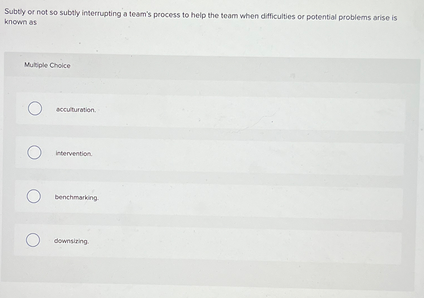The height and width of the screenshot is (298, 424).
Task: Select the downsizing radio button
Action: click(33, 240)
